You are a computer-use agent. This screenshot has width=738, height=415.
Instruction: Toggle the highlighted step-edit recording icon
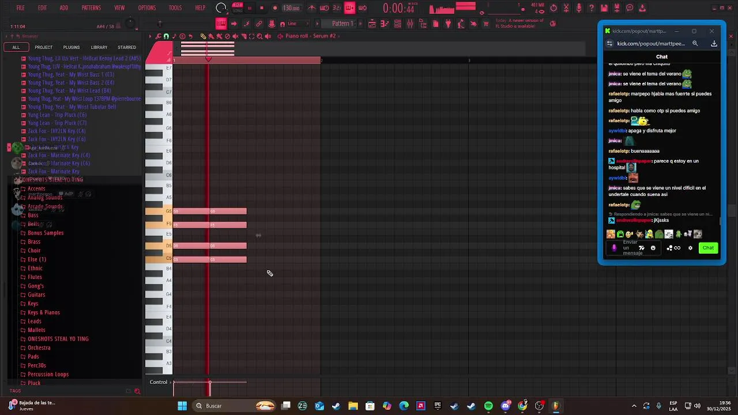350,8
